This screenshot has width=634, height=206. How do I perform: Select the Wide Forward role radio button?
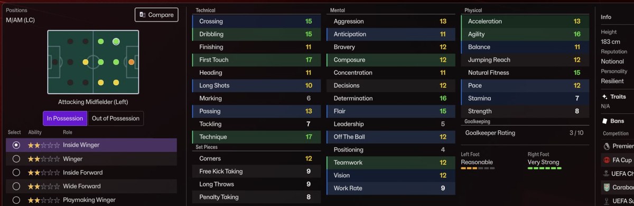point(16,186)
